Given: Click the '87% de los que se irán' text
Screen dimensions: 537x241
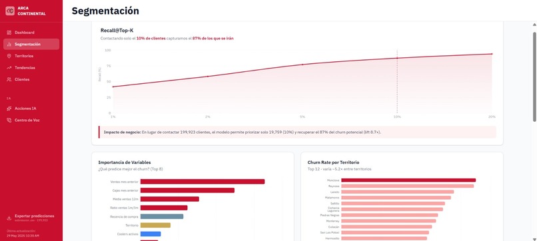Looking at the screenshot, I should [x=213, y=39].
